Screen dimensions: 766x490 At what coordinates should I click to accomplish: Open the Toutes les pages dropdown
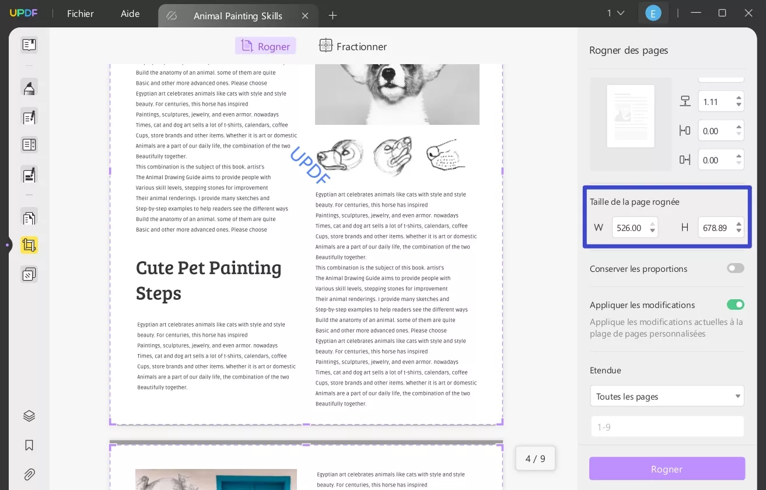point(667,396)
